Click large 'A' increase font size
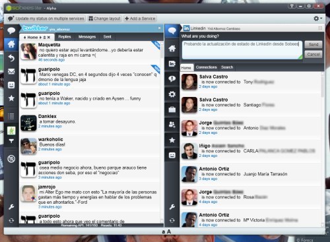 tap(169, 231)
